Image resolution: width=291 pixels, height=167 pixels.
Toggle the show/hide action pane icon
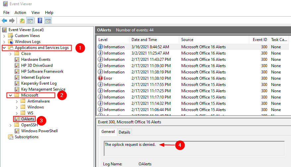(48, 21)
